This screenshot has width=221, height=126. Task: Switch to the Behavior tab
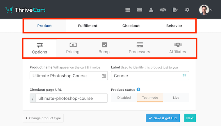(x=174, y=26)
